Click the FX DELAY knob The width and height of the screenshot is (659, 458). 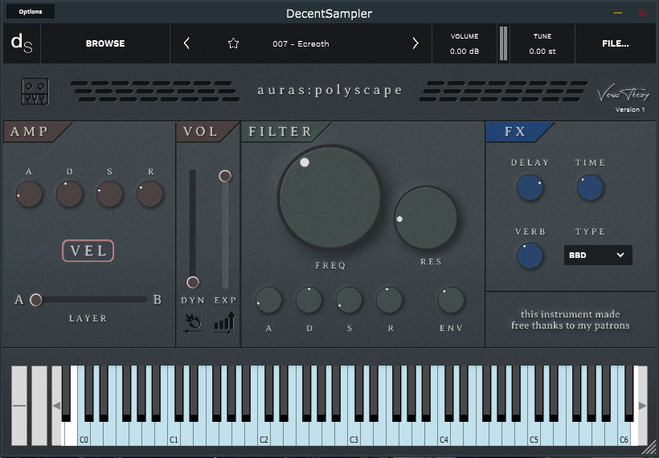(x=530, y=188)
